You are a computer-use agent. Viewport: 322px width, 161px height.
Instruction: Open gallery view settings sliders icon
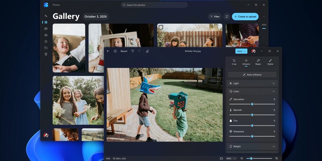(227, 17)
